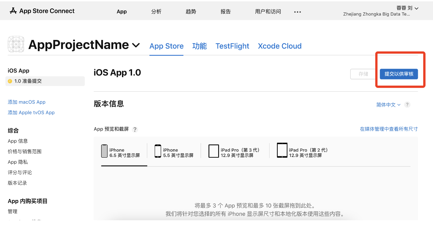
Task: Open App 信息 in the sidebar
Action: (18, 141)
